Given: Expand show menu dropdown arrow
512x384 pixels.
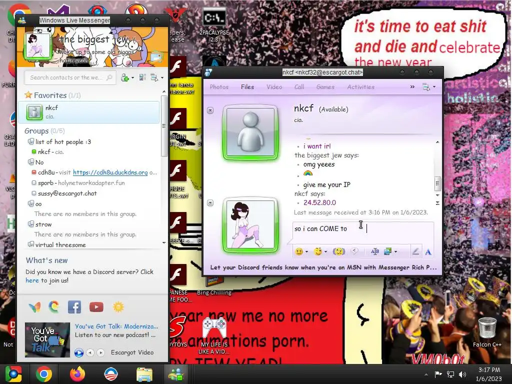Looking at the screenshot, I should click(x=162, y=78).
